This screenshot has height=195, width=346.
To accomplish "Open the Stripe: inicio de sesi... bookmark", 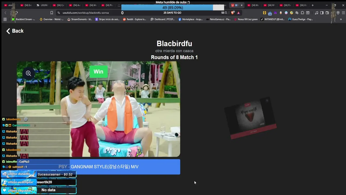I will [107, 19].
